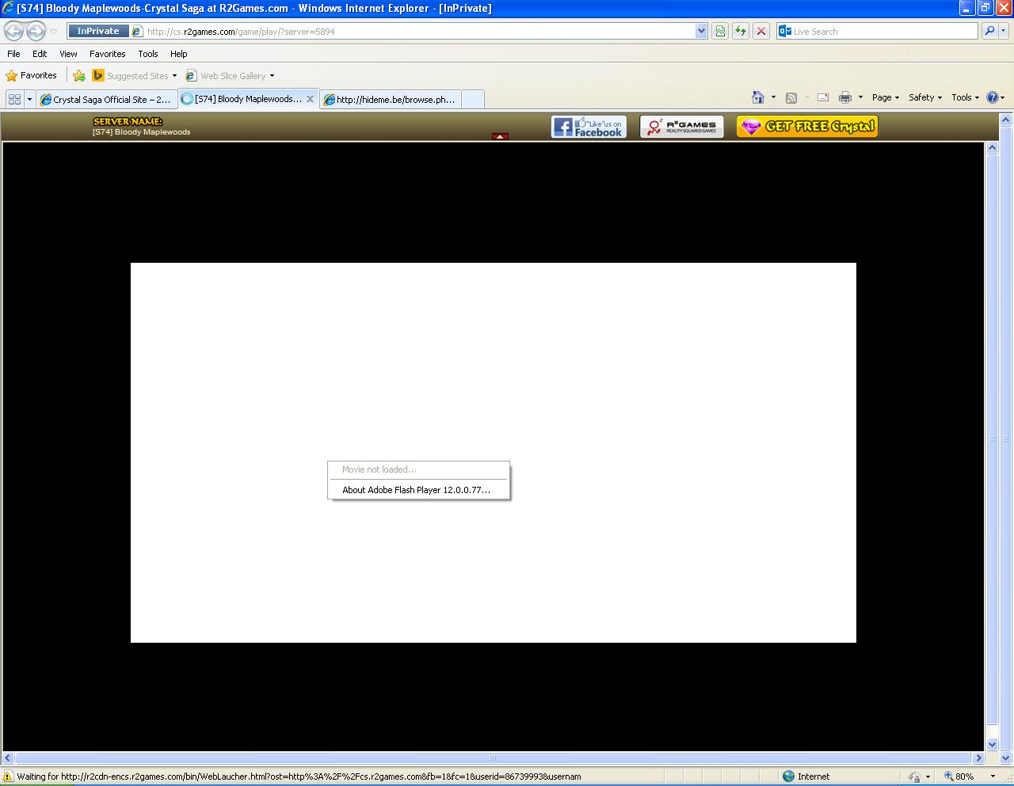Open the Safety dropdown menu
1014x786 pixels.
[x=924, y=97]
